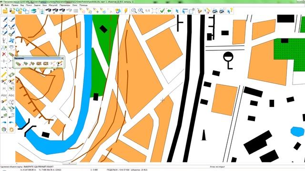The width and height of the screenshot is (305, 171).
Task: Select the top-left pen drawing tool
Action: click(x=4, y=19)
